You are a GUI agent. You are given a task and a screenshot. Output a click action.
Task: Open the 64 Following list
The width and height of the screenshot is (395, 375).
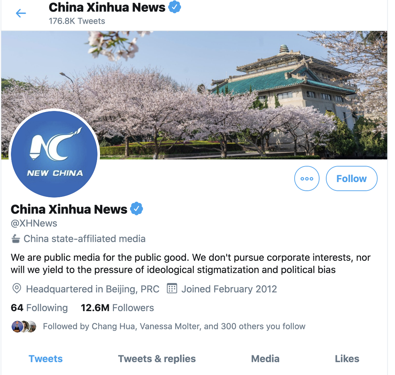pos(39,308)
